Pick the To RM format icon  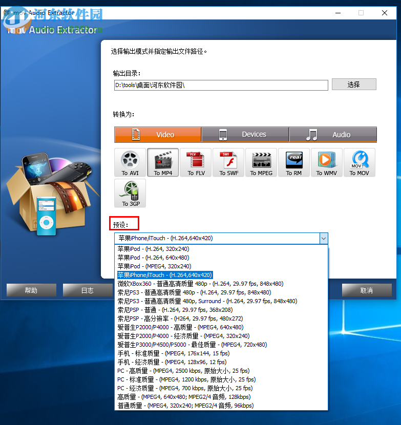coord(294,162)
